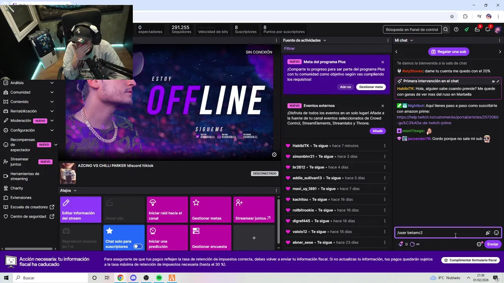
Task: Click Iniciar raid hacia el canal shortcut
Action: [x=167, y=209]
